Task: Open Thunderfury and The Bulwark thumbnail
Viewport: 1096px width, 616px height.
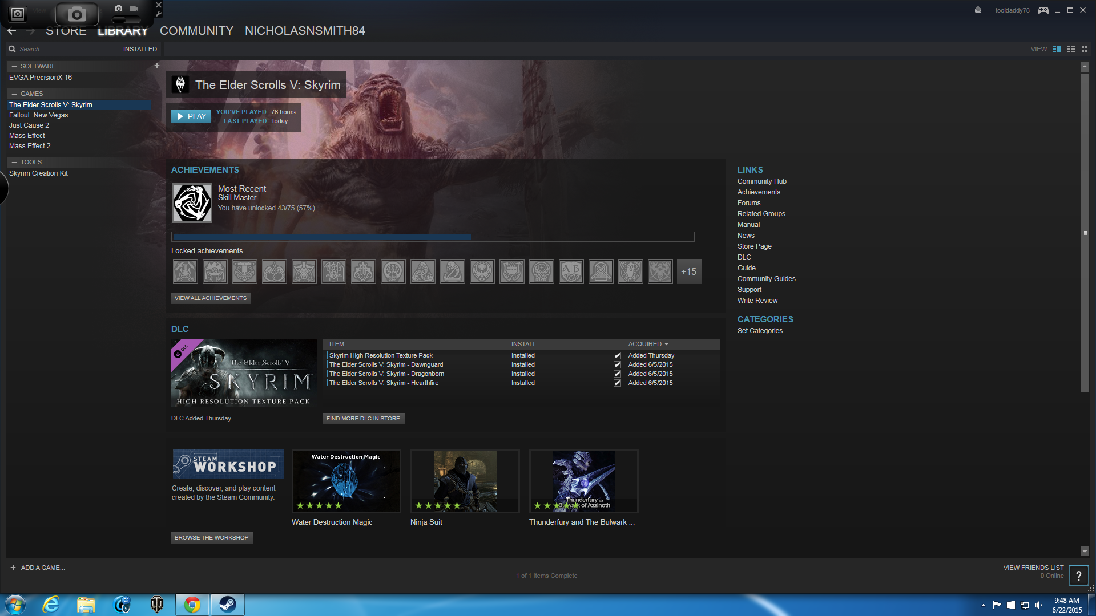Action: click(x=584, y=481)
